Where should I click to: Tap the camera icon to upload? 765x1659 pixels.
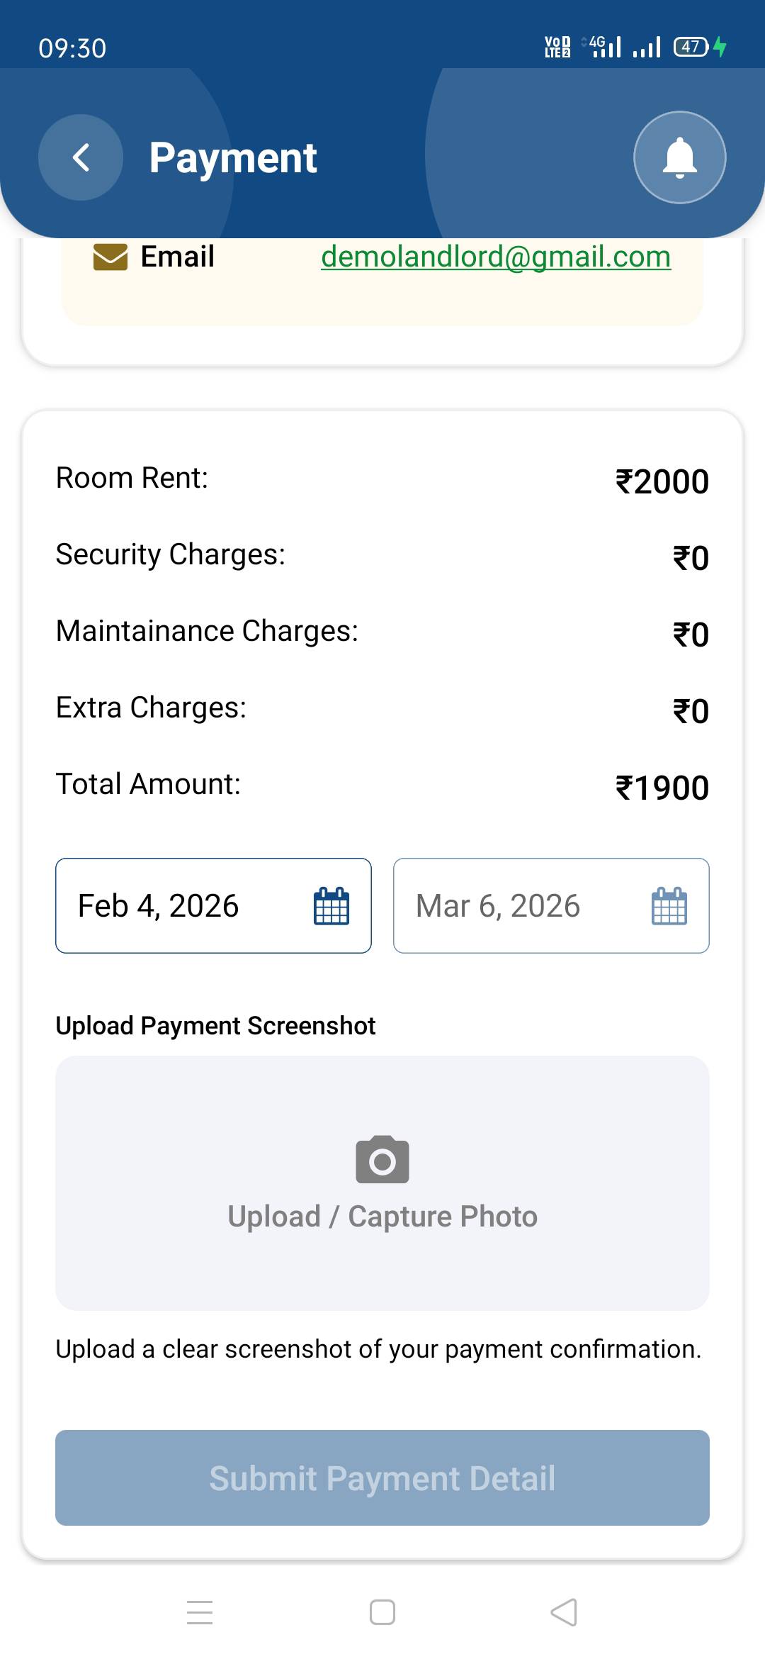pyautogui.click(x=382, y=1160)
